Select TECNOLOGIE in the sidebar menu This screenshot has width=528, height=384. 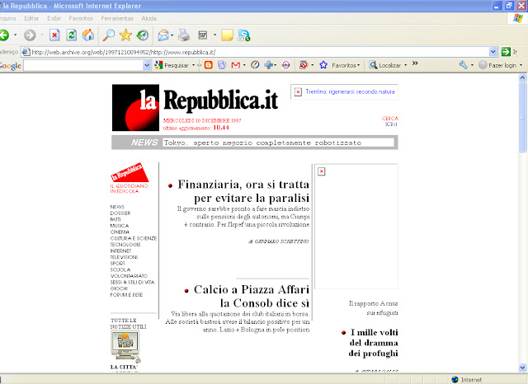pyautogui.click(x=125, y=245)
